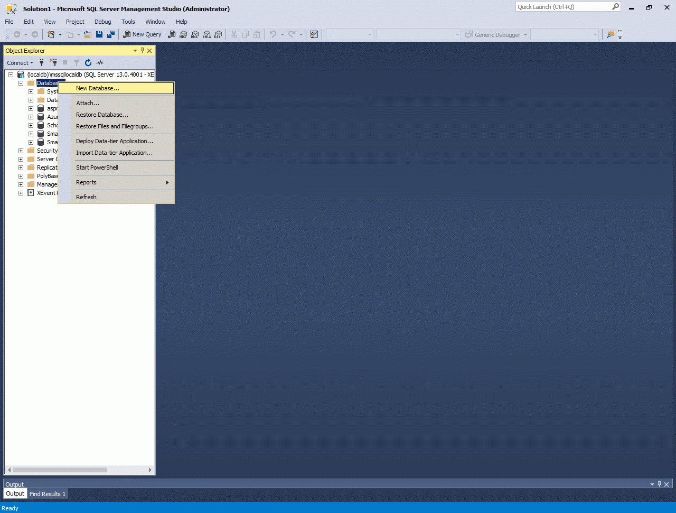Choose Attach... in the context menu
Viewport: 676px width, 513px height.
coord(116,103)
